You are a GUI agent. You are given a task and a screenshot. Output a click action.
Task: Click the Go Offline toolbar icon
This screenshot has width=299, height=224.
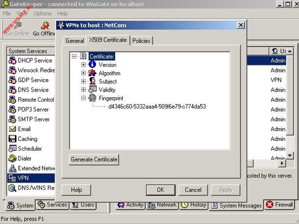[x=45, y=26]
